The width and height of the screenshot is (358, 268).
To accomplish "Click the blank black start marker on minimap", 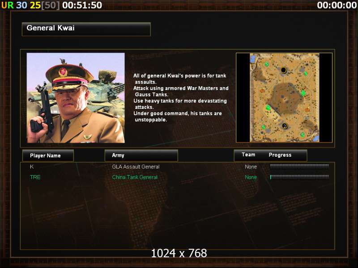I will 283,70.
